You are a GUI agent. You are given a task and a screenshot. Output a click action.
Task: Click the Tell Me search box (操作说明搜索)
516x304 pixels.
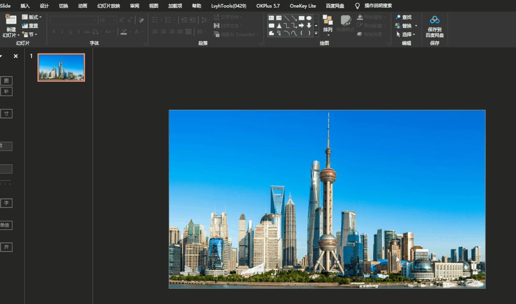[x=377, y=6]
